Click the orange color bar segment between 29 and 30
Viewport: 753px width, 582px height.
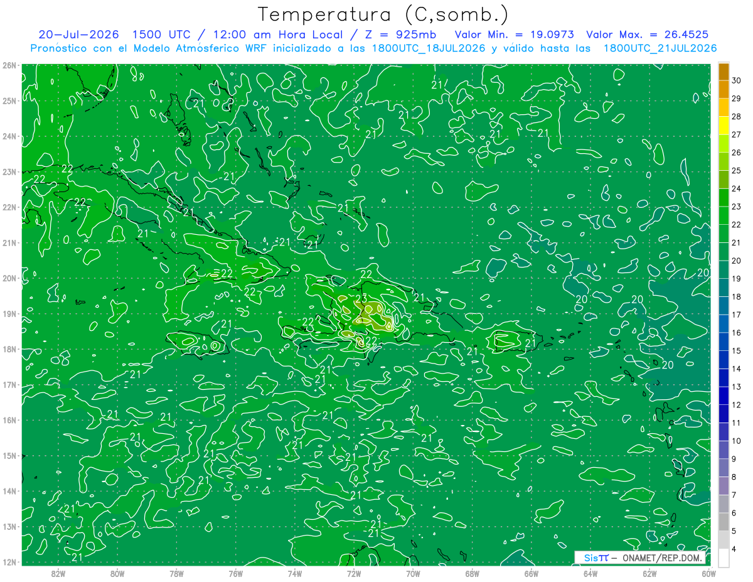(x=724, y=90)
